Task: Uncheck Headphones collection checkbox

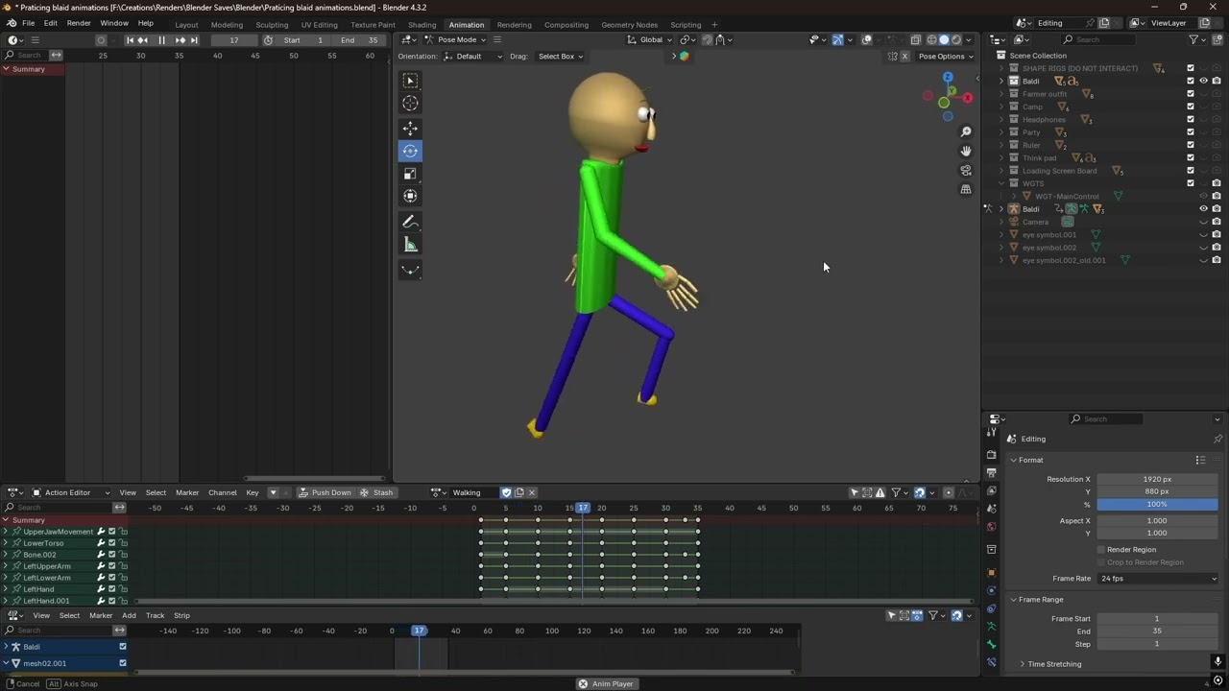Action: click(x=1191, y=119)
